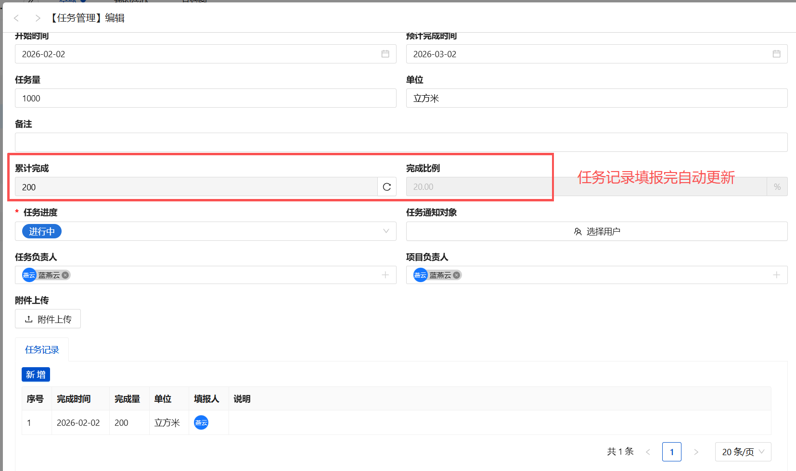This screenshot has height=471, width=796.
Task: Click the 燕云 avatar in the task record row
Action: point(201,422)
